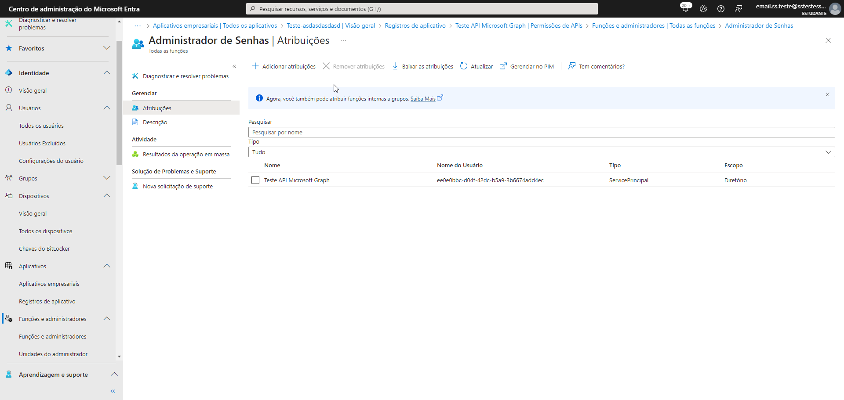This screenshot has width=844, height=400.
Task: Click the Adicionar atribuições plus icon
Action: 255,66
